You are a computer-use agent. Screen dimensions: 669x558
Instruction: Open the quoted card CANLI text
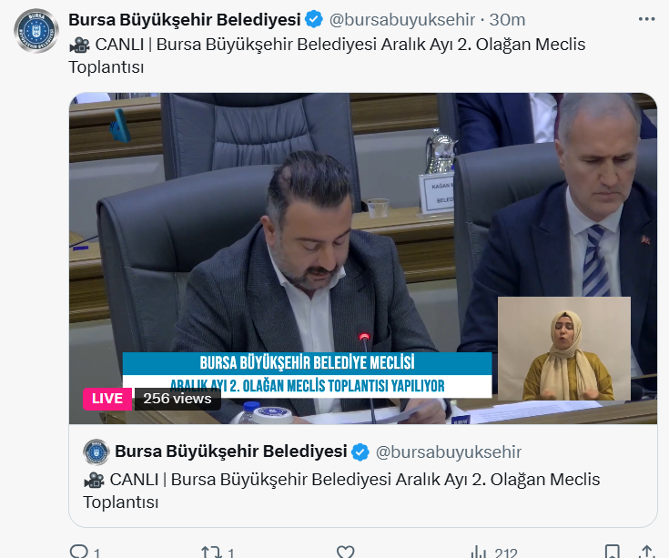coord(341,491)
